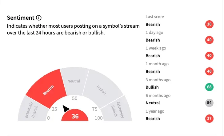Image resolution: width=224 pixels, height=136 pixels.
Task: Click the 1 day ago 40 badge
Action: coord(210,40)
